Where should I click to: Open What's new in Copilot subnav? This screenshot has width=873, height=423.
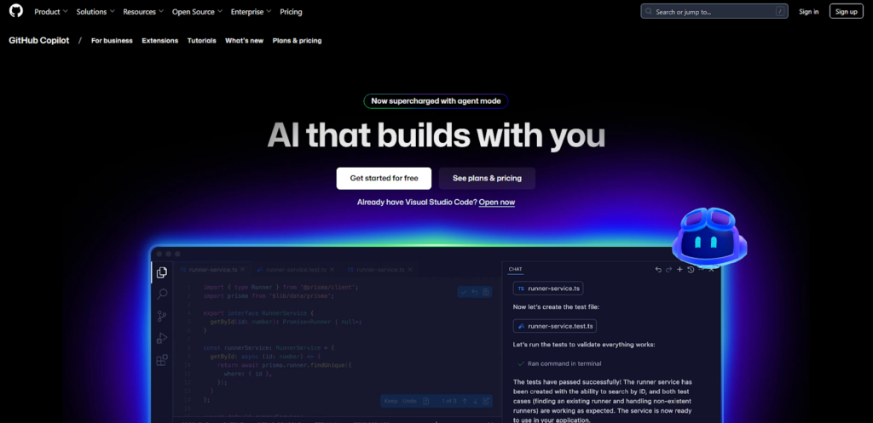(x=245, y=41)
